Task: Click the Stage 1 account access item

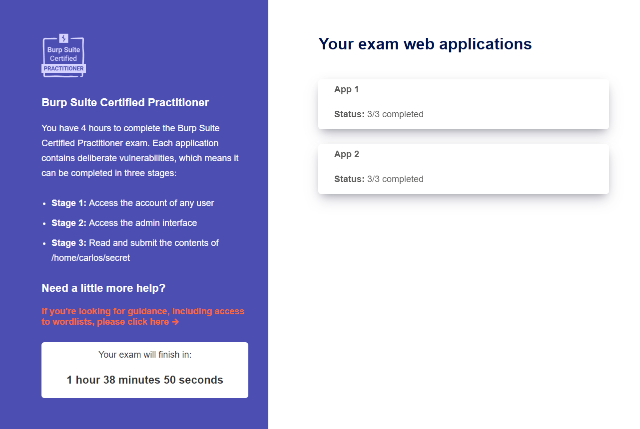Action: click(133, 203)
